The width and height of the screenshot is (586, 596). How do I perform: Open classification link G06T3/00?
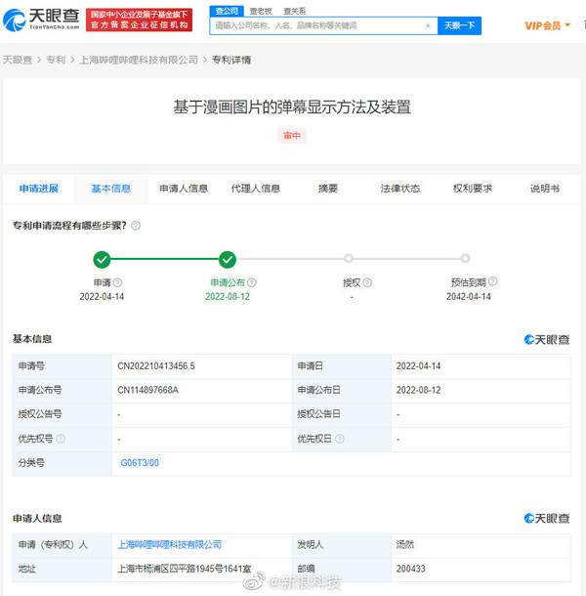point(140,462)
